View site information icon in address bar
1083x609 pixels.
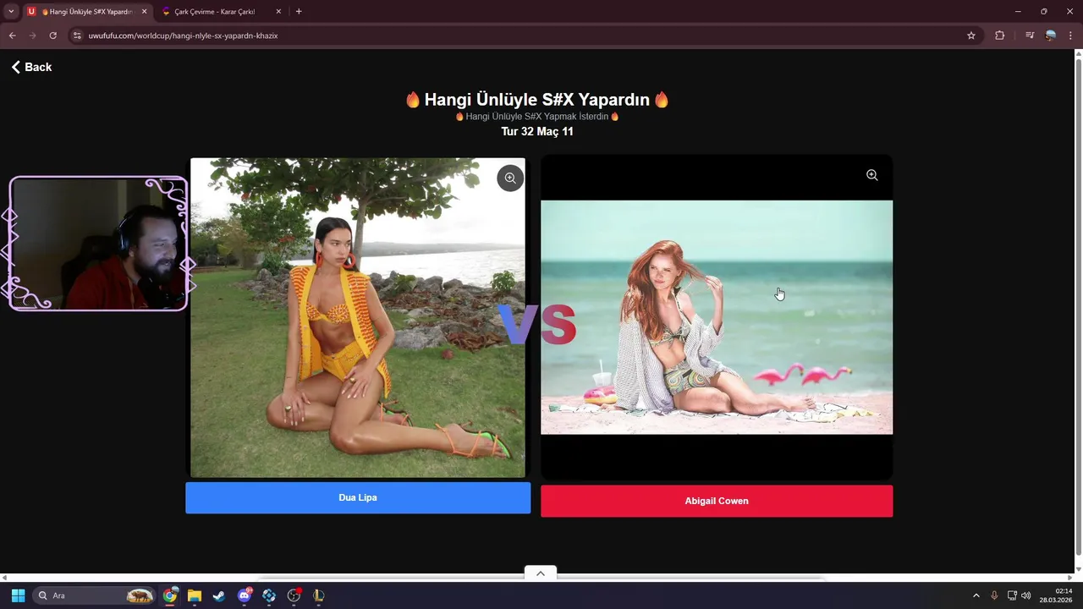tap(77, 36)
